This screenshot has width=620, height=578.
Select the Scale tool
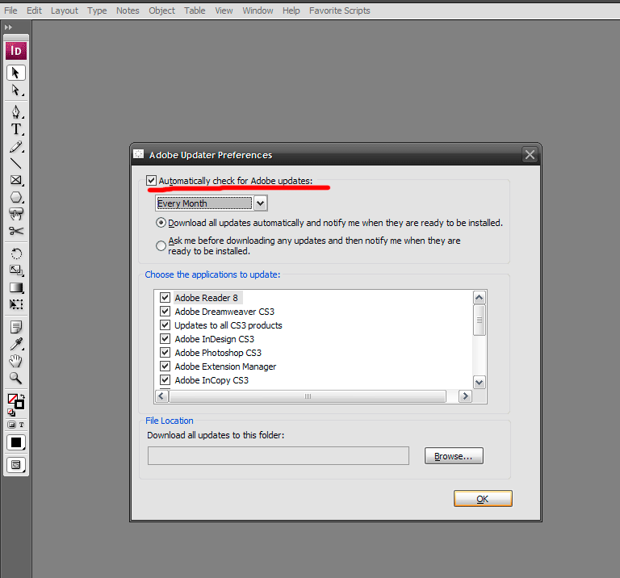(x=16, y=270)
